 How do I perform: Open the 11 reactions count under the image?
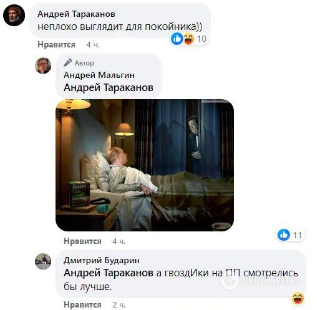point(298,235)
